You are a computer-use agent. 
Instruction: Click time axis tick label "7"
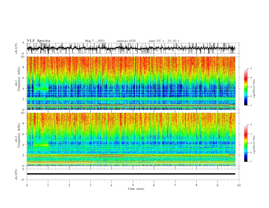click(175, 185)
